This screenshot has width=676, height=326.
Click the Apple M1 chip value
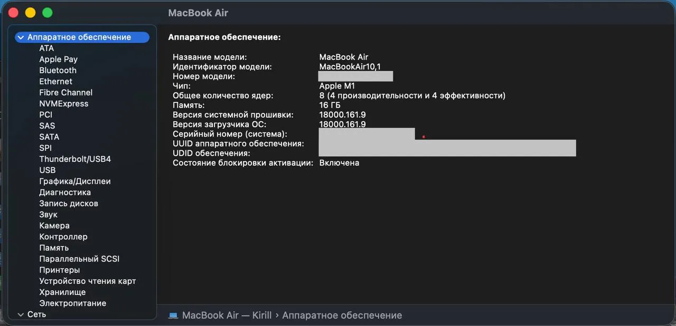click(x=337, y=86)
